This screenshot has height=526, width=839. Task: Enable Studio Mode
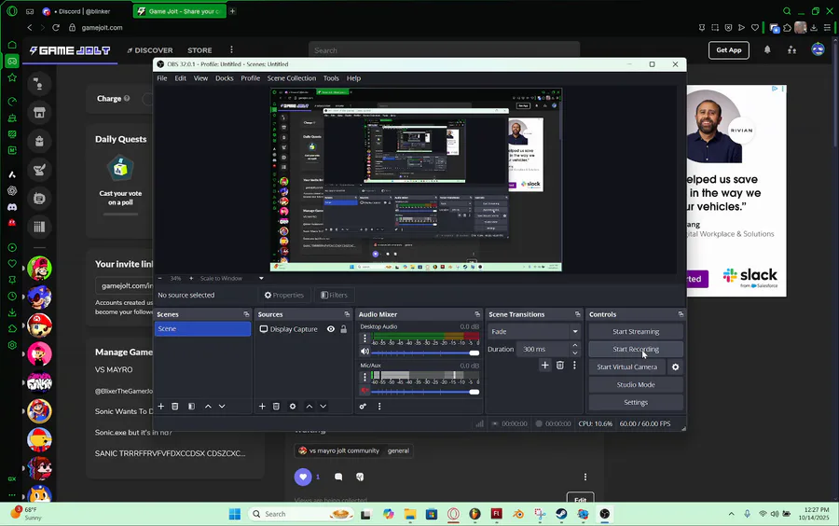click(636, 385)
